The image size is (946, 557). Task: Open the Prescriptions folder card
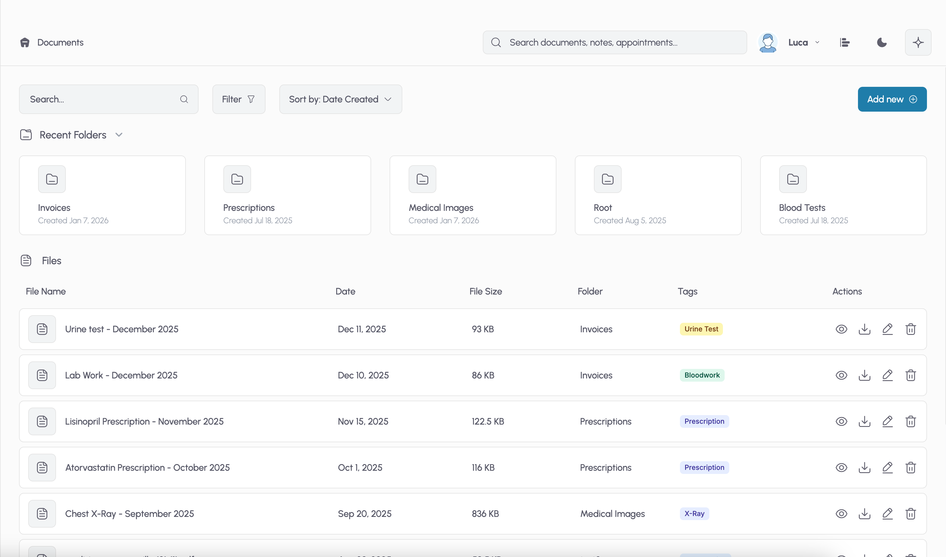287,195
